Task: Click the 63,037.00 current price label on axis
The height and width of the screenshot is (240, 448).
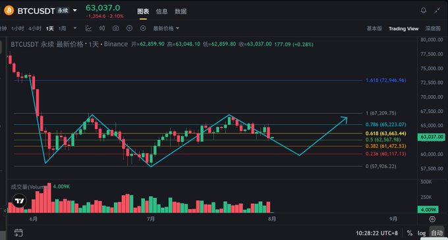Action: point(432,137)
